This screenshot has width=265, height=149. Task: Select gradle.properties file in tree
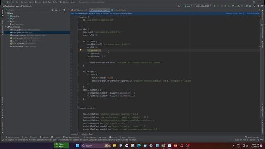pyautogui.click(x=25, y=38)
